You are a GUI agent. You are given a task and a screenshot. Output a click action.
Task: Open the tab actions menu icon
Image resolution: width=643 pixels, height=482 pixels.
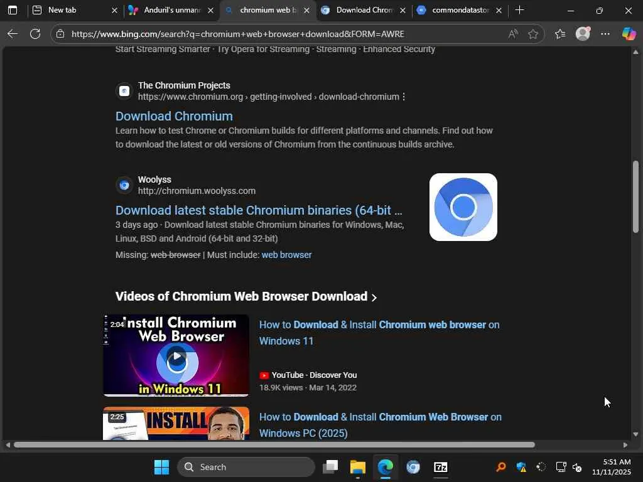click(x=13, y=10)
